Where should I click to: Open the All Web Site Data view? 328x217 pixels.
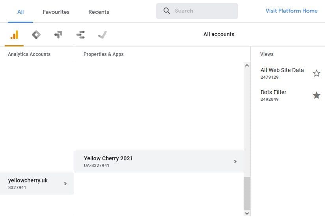(282, 70)
